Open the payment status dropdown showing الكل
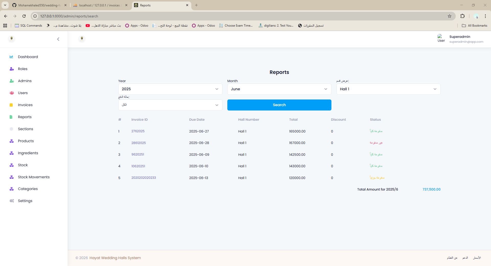Screen dimensions: 491x266 [x=170, y=105]
